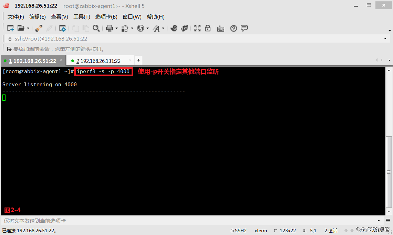Expand the color scheme dropdown arrow
Image resolution: width=393 pixels, height=235 pixels.
click(132, 28)
